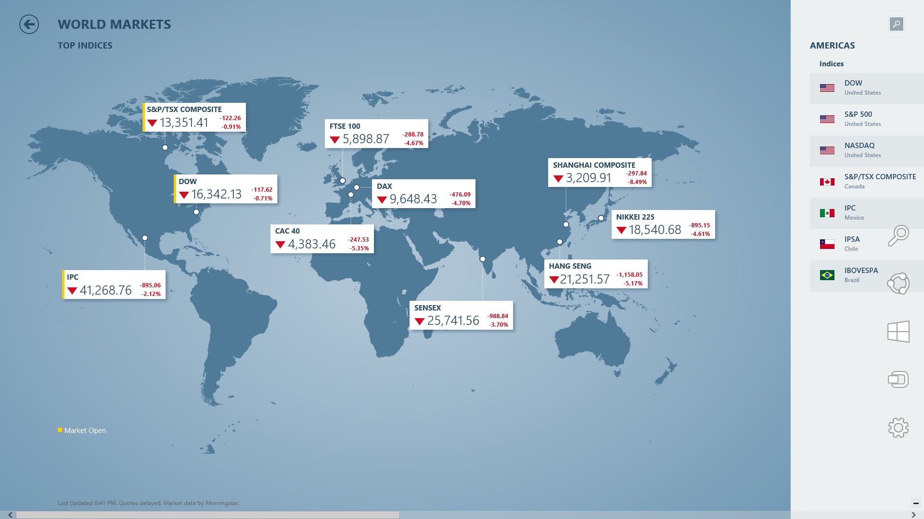
Task: Click the map pin on the US east coast
Action: pyautogui.click(x=196, y=212)
